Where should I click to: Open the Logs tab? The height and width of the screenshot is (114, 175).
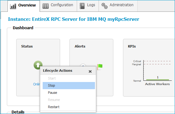[88, 6]
